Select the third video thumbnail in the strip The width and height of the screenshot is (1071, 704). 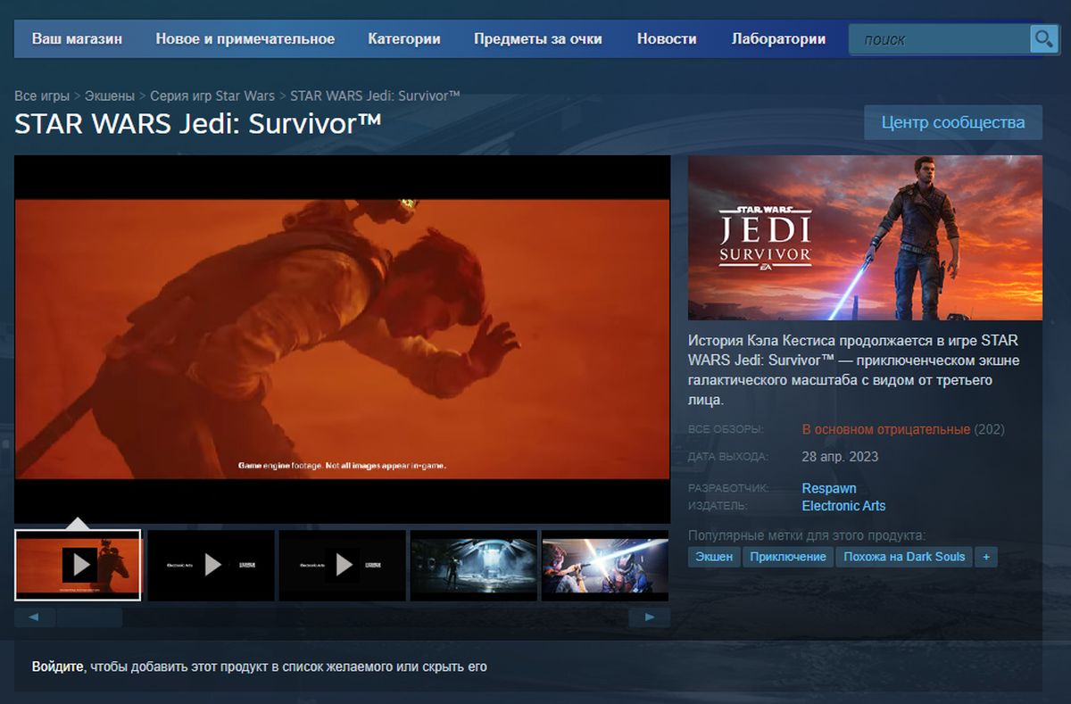point(343,565)
